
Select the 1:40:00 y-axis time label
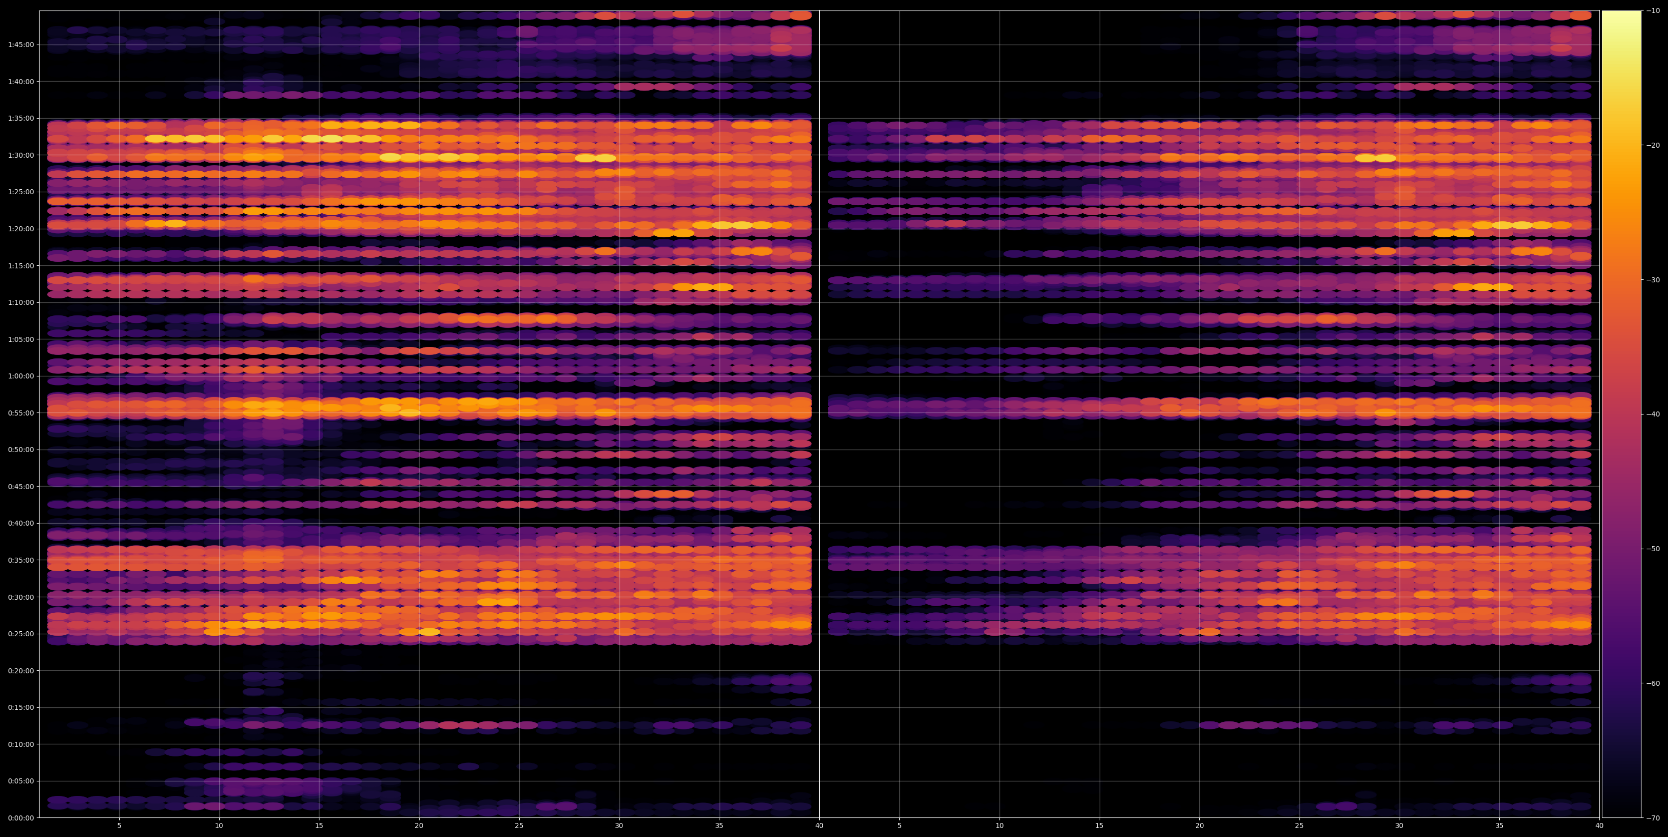pyautogui.click(x=21, y=82)
